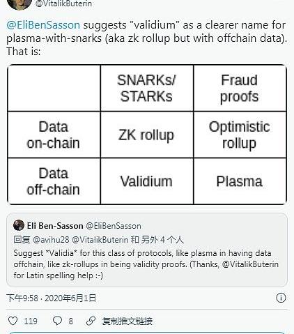Viewport: 294px width, 334px height.
Task: Click the 119 likes count
Action: click(31, 321)
